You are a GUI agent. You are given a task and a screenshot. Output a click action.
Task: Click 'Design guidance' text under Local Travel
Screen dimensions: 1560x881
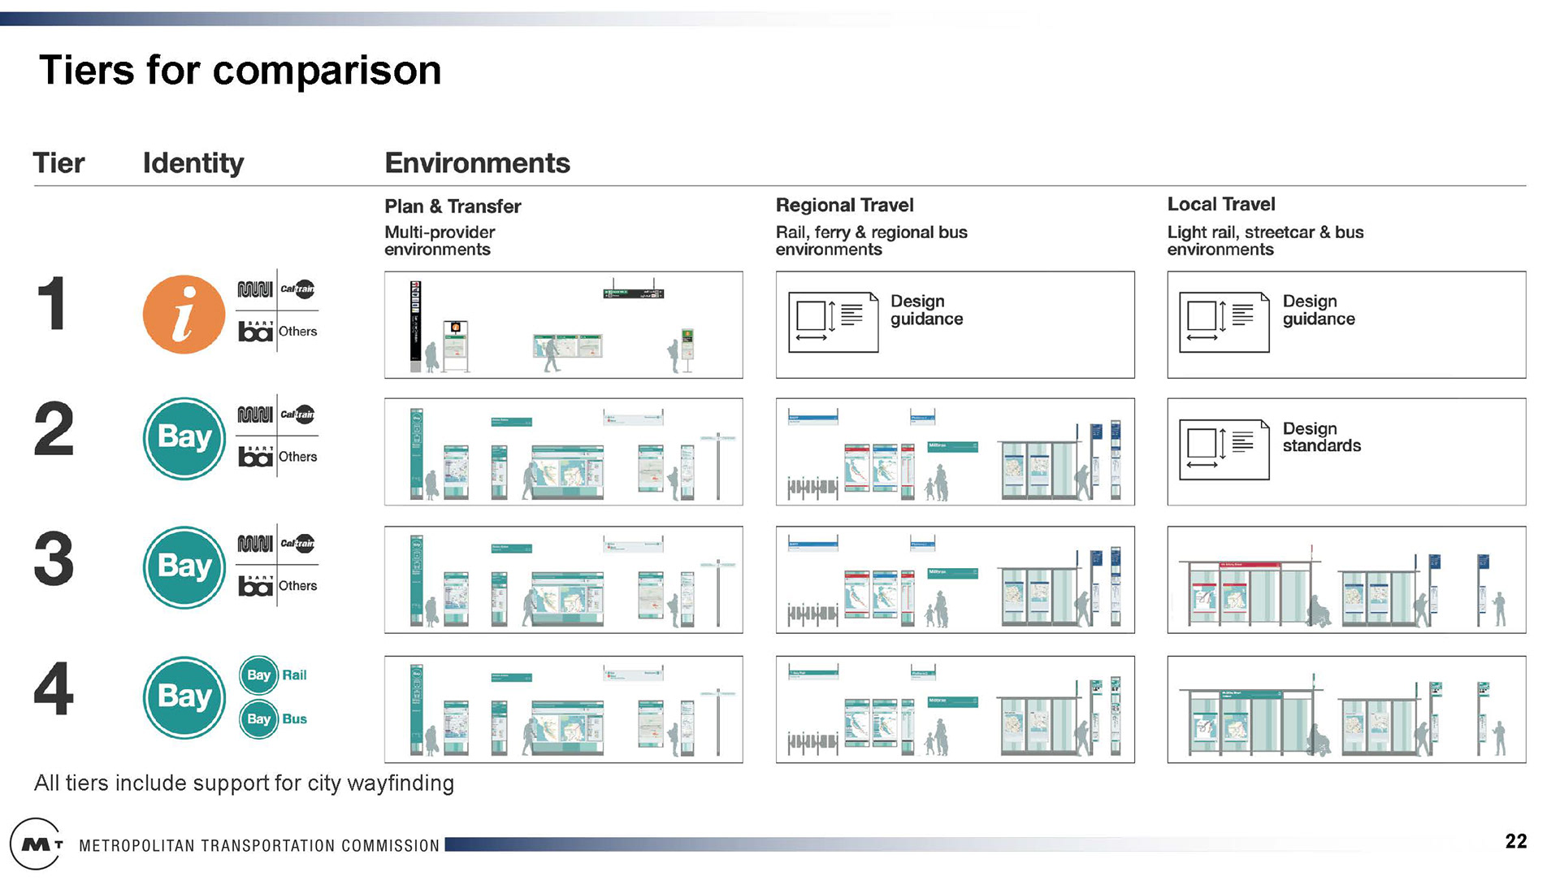point(1319,310)
